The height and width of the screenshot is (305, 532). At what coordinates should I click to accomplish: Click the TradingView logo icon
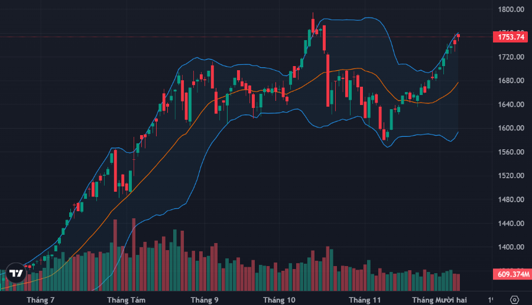(17, 273)
